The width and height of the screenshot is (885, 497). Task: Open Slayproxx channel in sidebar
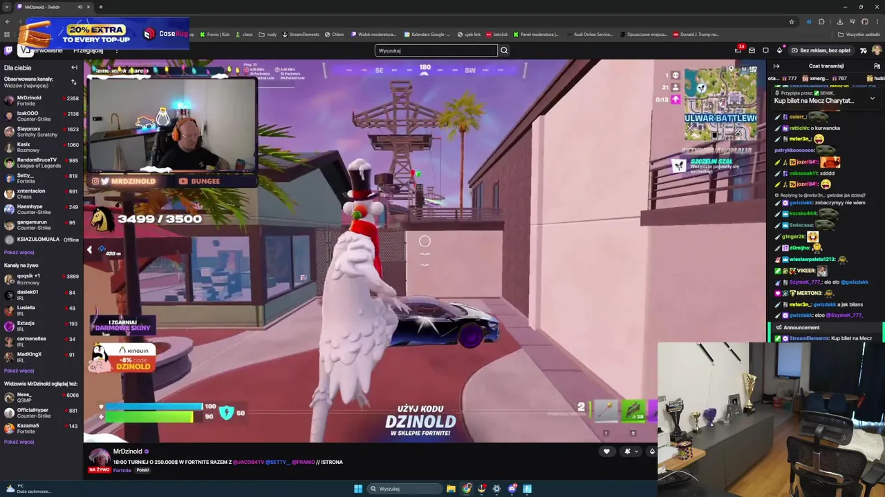click(41, 132)
